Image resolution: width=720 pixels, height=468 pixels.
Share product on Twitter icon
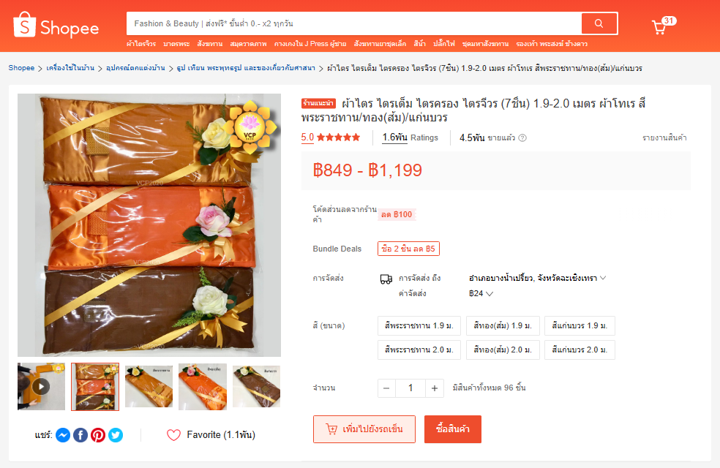click(x=116, y=435)
